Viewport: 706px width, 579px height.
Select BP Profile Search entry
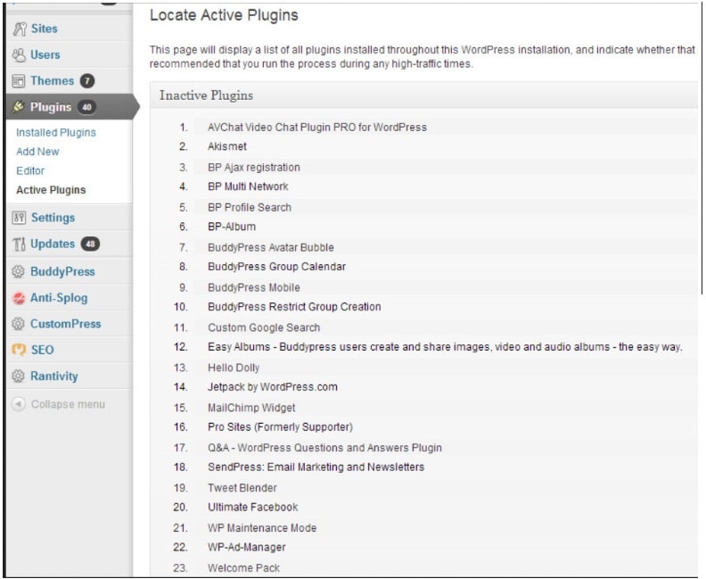(x=250, y=207)
